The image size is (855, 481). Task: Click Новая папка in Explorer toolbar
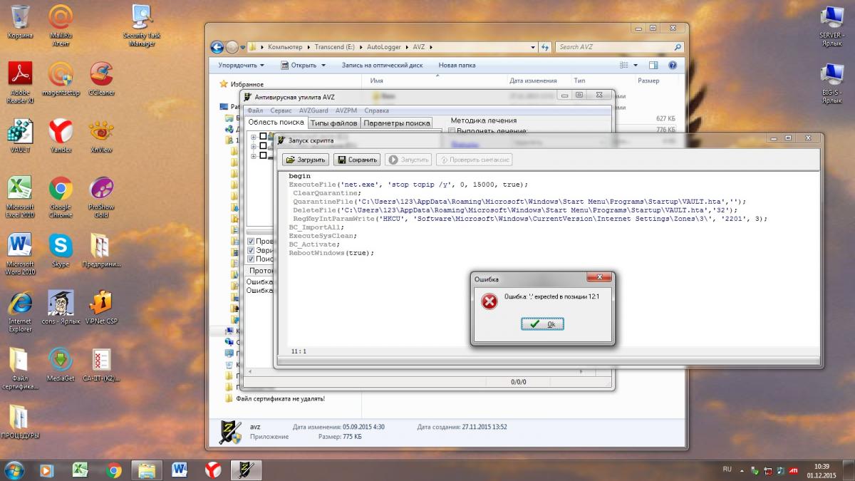(x=457, y=65)
